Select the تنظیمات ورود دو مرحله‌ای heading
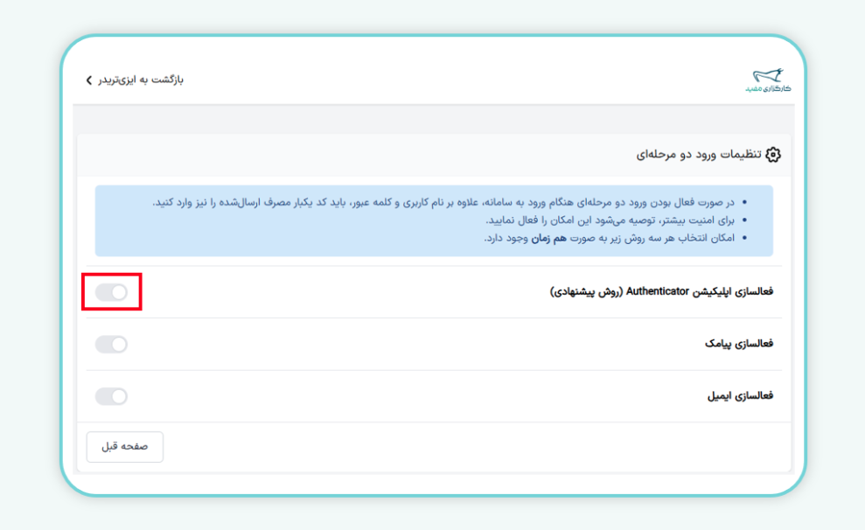Viewport: 865px width, 530px height. point(698,155)
